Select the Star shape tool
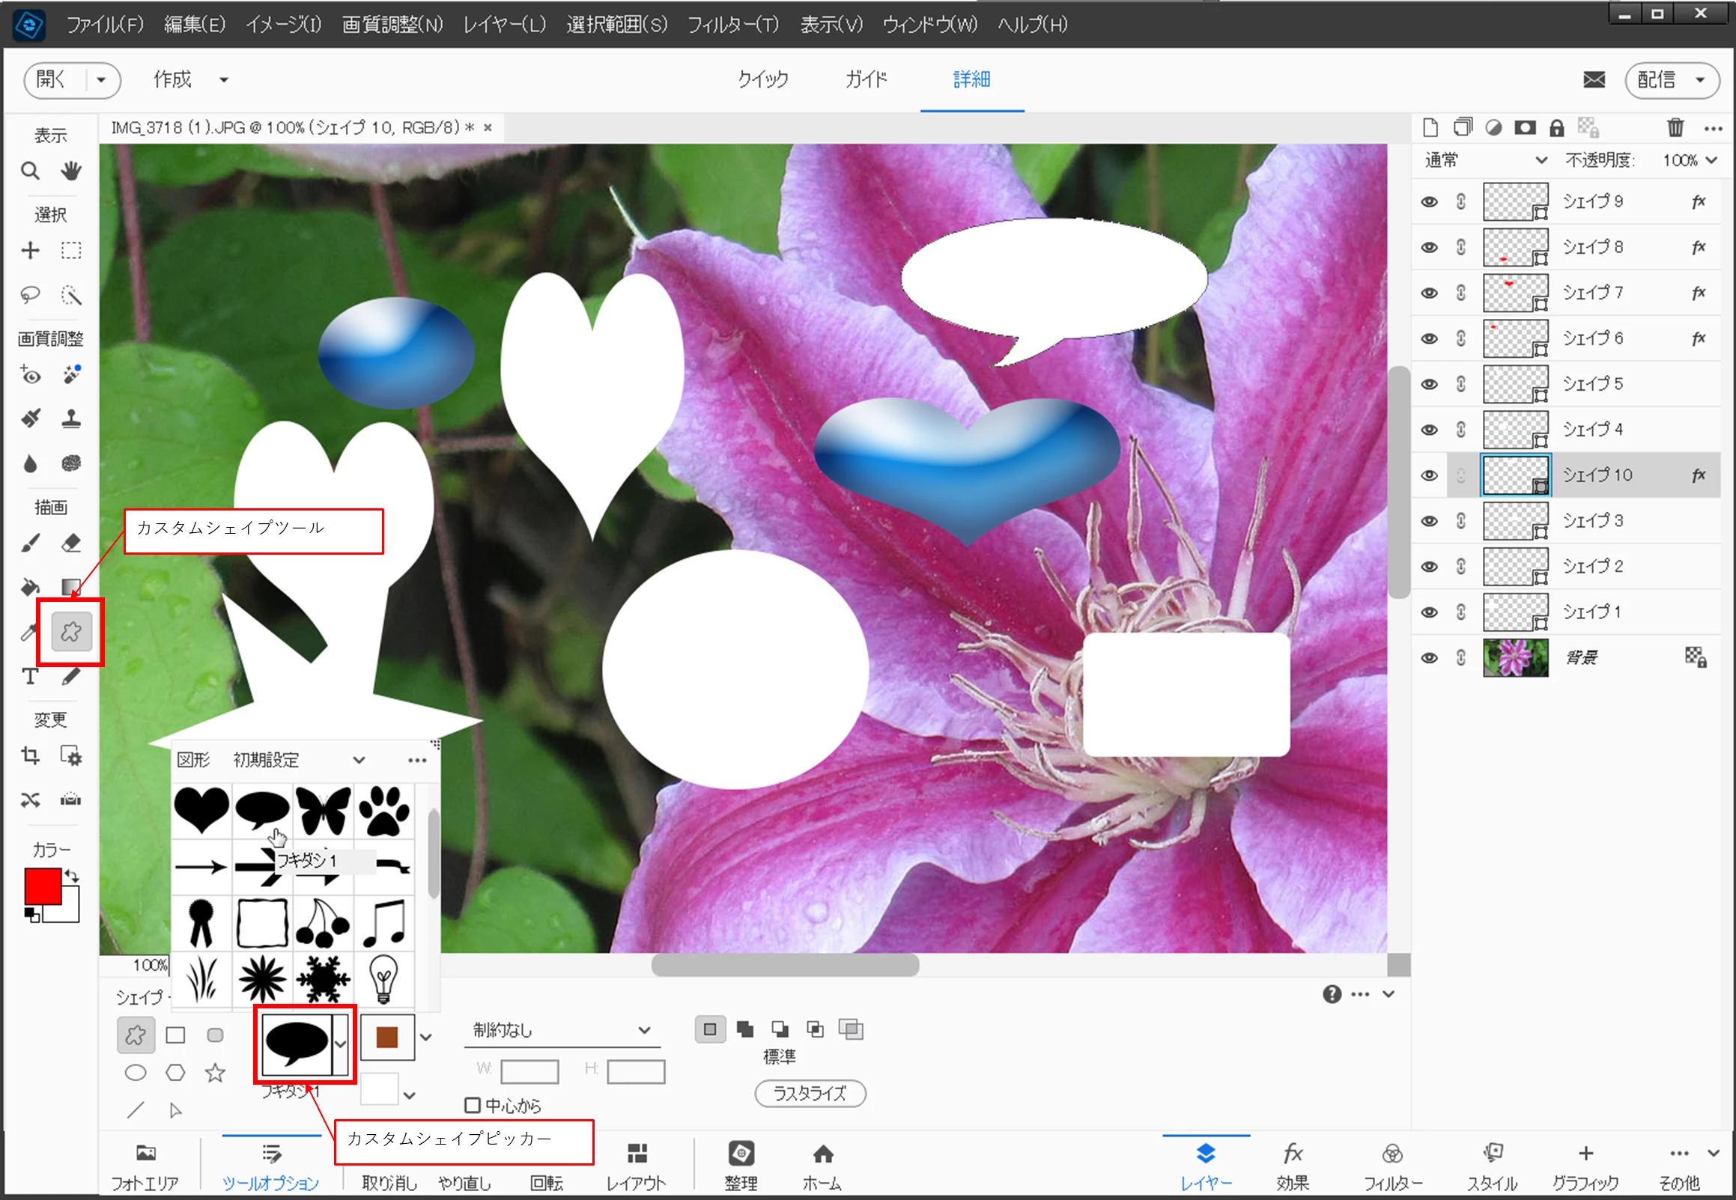This screenshot has width=1736, height=1200. pos(215,1073)
